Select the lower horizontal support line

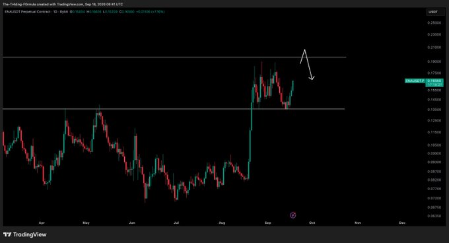click(x=174, y=109)
